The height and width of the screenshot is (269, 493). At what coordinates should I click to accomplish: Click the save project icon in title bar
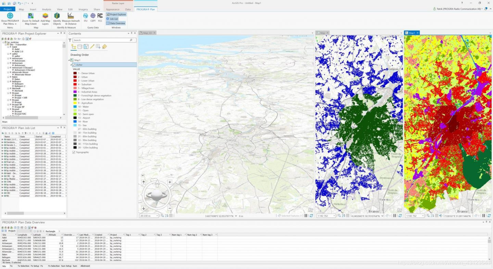tap(14, 3)
